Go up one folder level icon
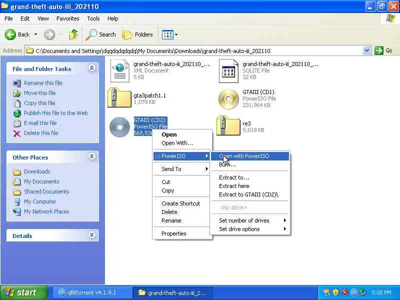The image size is (400, 300). (73, 34)
